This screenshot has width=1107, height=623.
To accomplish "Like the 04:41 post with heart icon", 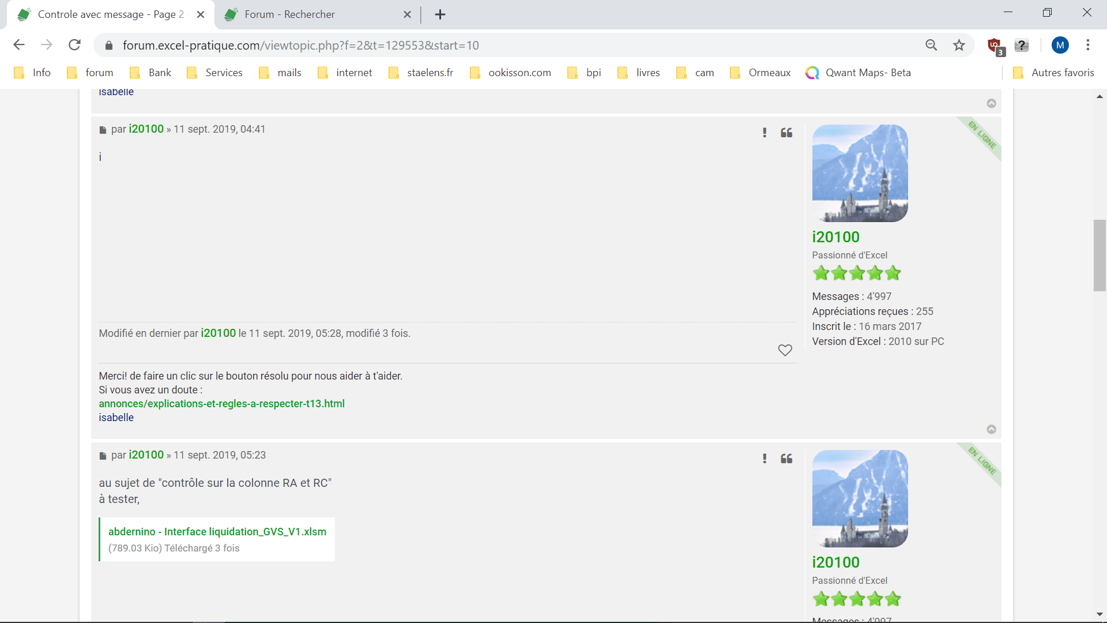I will [x=785, y=350].
